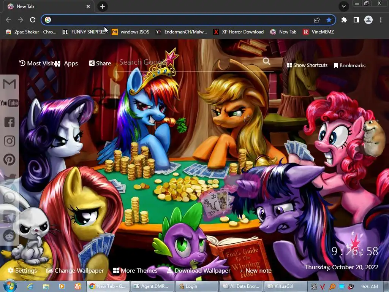Viewport: 389px width, 292px height.
Task: Open WhatsApp icon in the sidebar
Action: click(9, 198)
